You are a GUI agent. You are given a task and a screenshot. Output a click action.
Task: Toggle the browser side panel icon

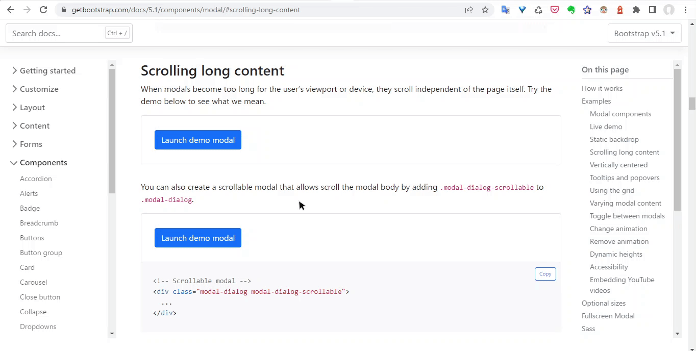click(x=653, y=10)
